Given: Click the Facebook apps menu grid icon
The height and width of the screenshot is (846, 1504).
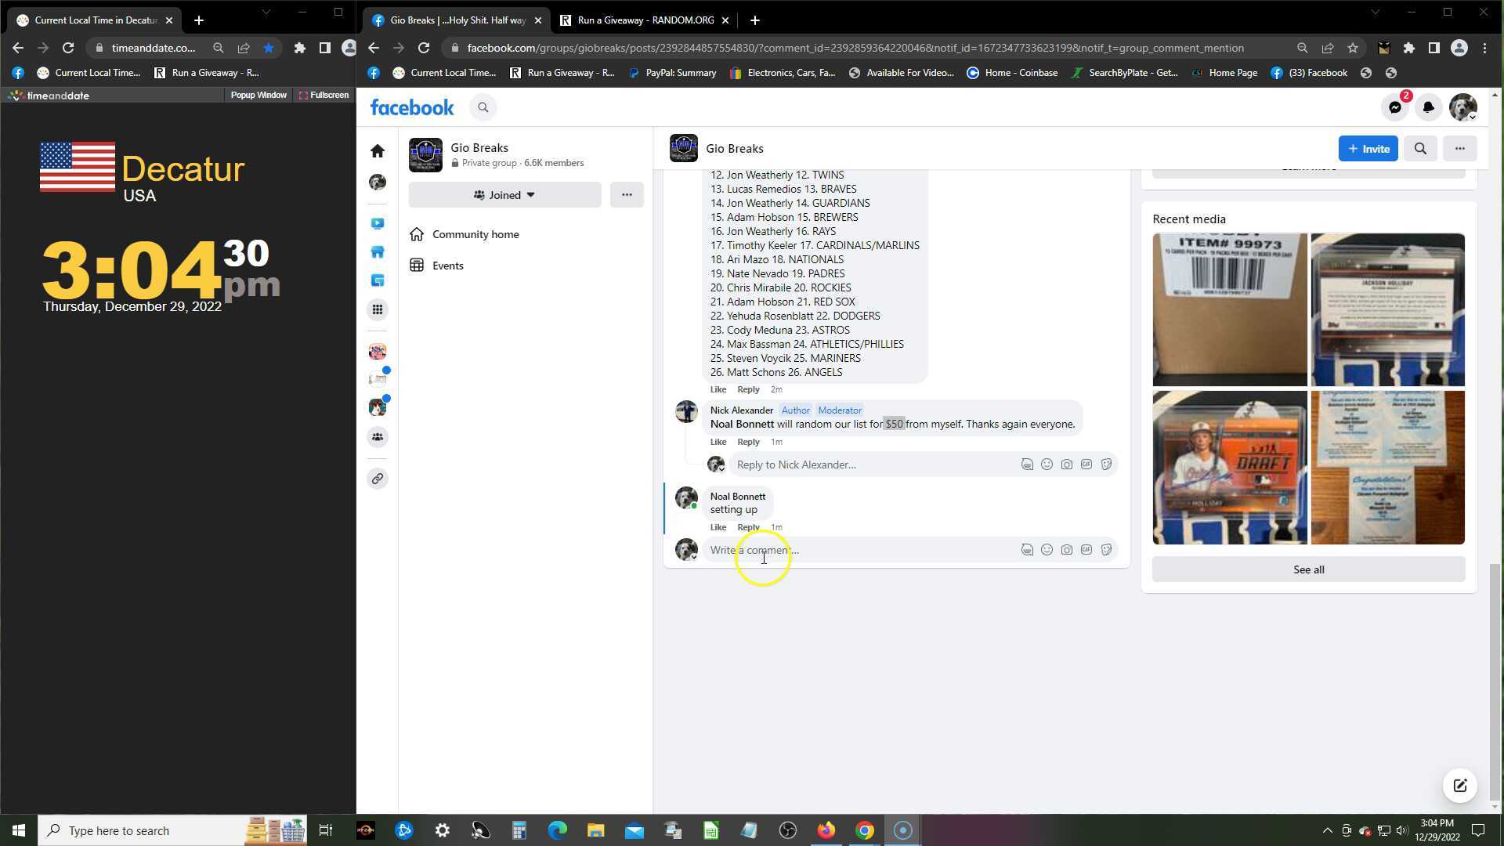Looking at the screenshot, I should pyautogui.click(x=378, y=309).
